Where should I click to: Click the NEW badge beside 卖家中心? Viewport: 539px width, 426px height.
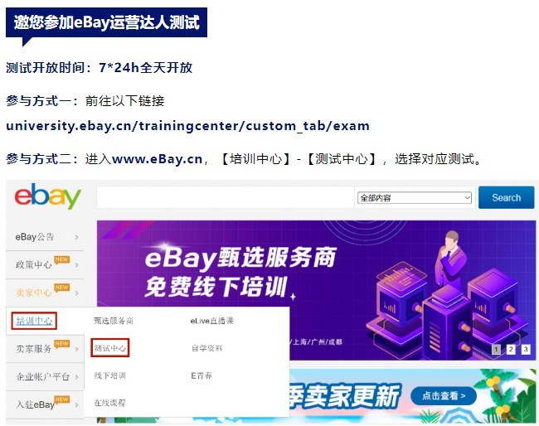62,288
